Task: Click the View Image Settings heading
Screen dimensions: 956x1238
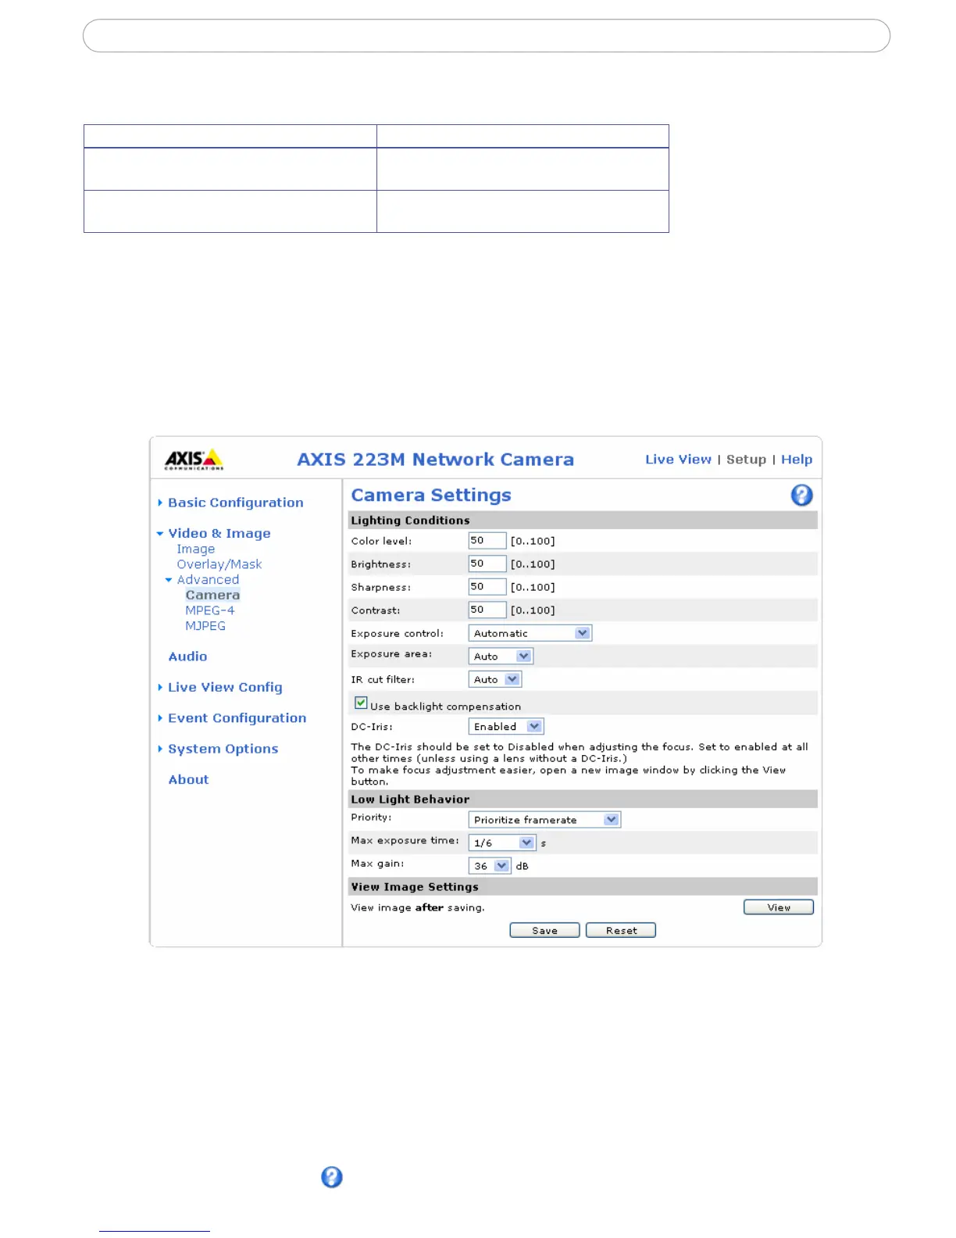Action: 415,886
